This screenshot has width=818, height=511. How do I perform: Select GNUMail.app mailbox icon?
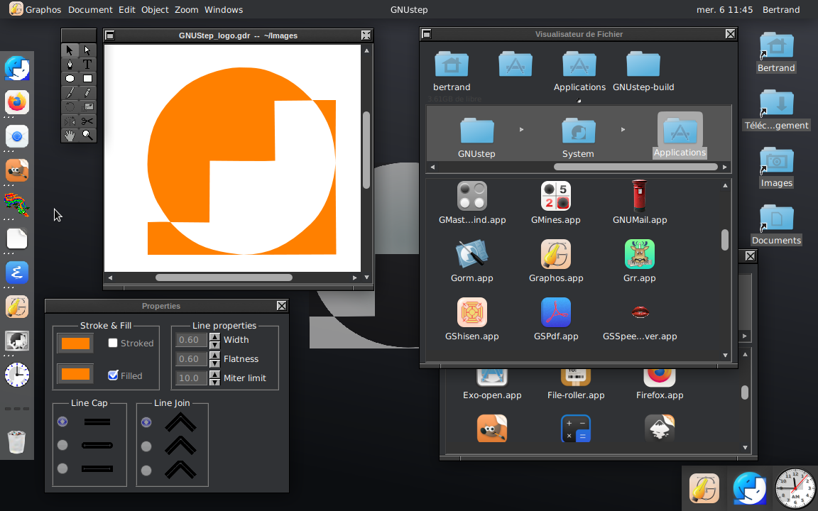640,196
